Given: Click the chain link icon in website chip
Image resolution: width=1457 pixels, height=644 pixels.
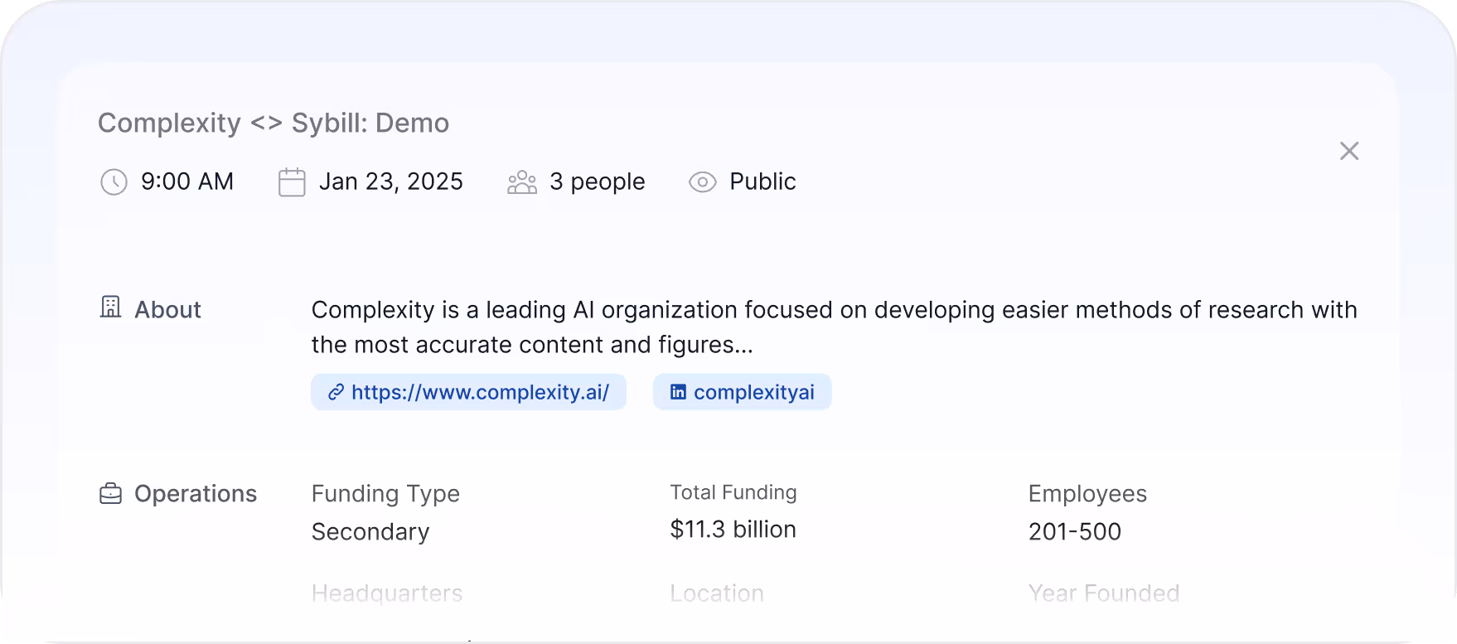Looking at the screenshot, I should (336, 392).
